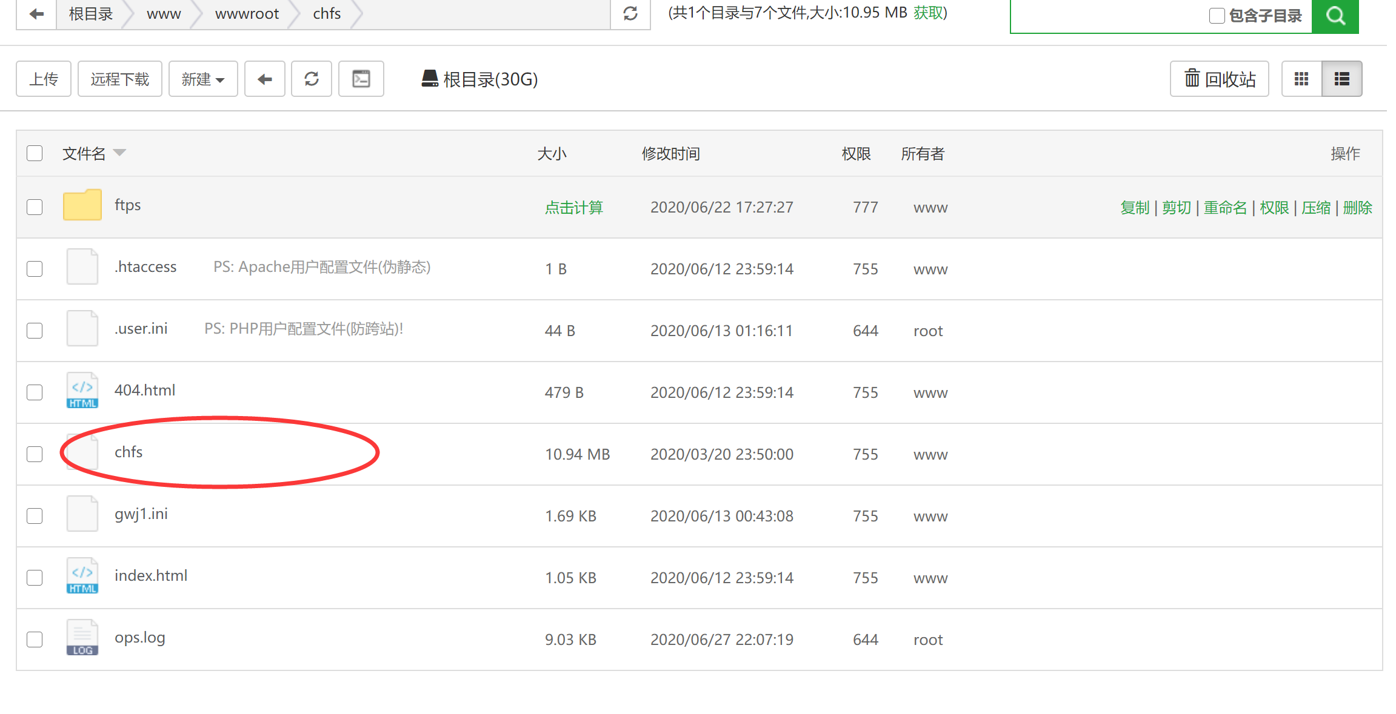Click the 10.94 MB size cell
This screenshot has height=714, width=1396.
[x=578, y=454]
